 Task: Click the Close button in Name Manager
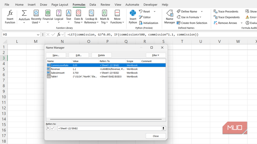(x=156, y=136)
